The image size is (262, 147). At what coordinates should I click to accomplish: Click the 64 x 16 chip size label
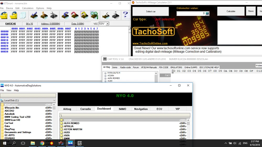pos(29,24)
